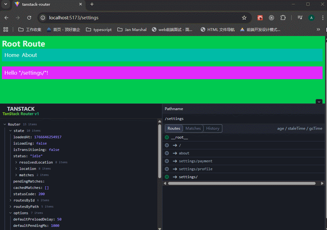The width and height of the screenshot is (327, 230).
Task: Select the settings/payment route row
Action: click(x=195, y=161)
